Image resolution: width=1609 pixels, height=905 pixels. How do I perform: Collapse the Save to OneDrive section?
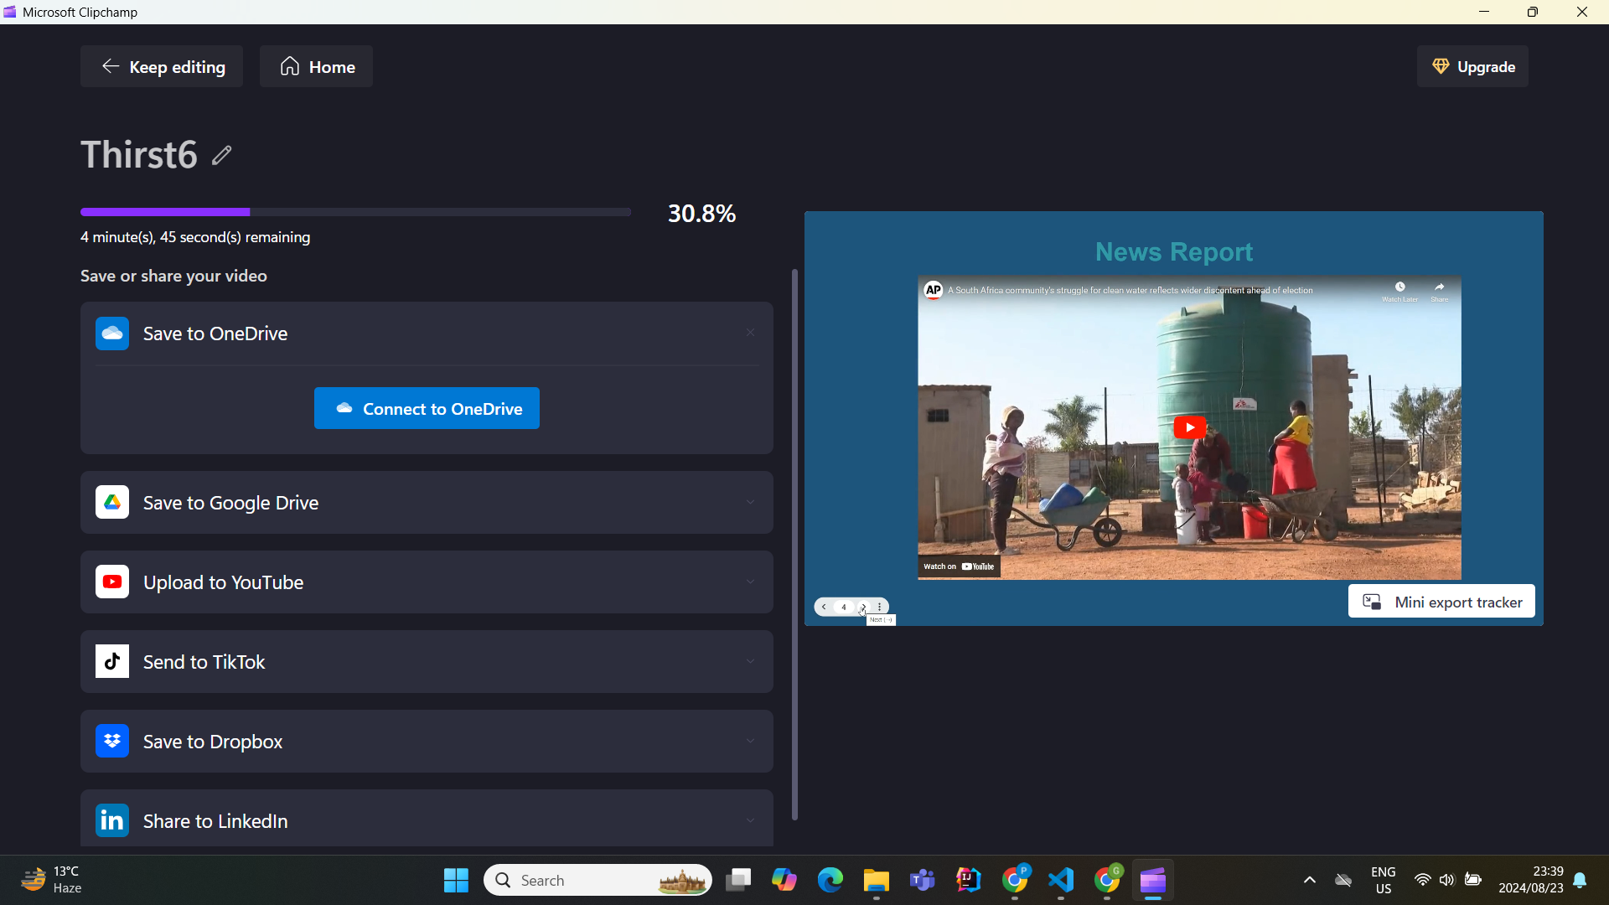(750, 334)
